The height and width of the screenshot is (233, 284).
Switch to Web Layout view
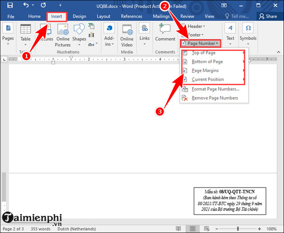point(206,228)
